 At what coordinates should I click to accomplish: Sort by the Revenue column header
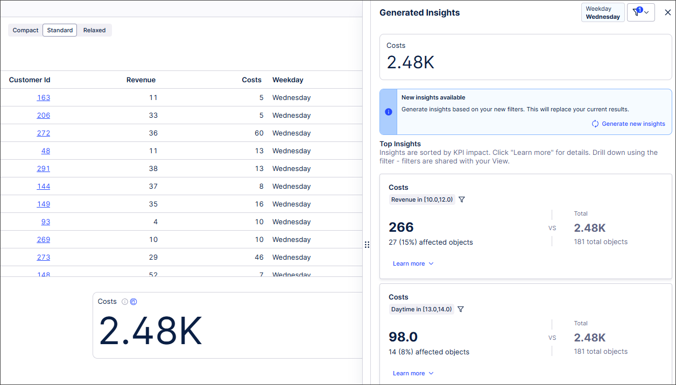tap(141, 80)
